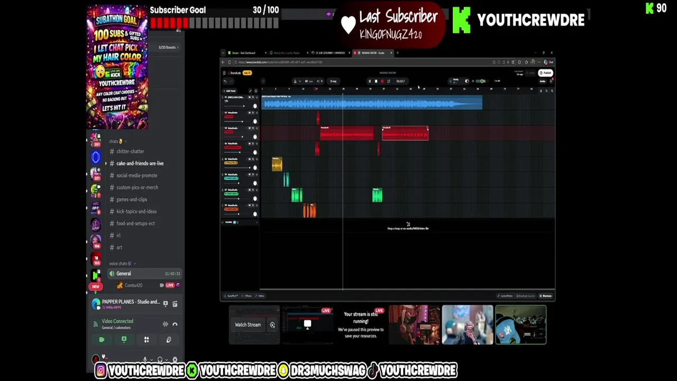
Task: Open a new browser tab with the plus
Action: (x=397, y=52)
